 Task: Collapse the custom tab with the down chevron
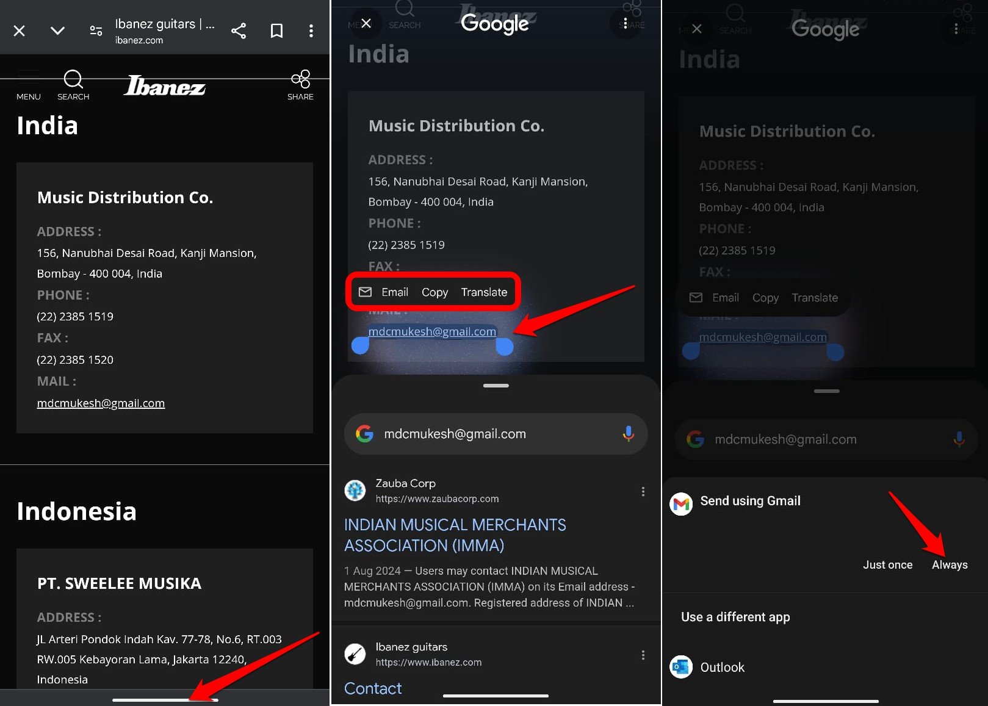click(57, 29)
